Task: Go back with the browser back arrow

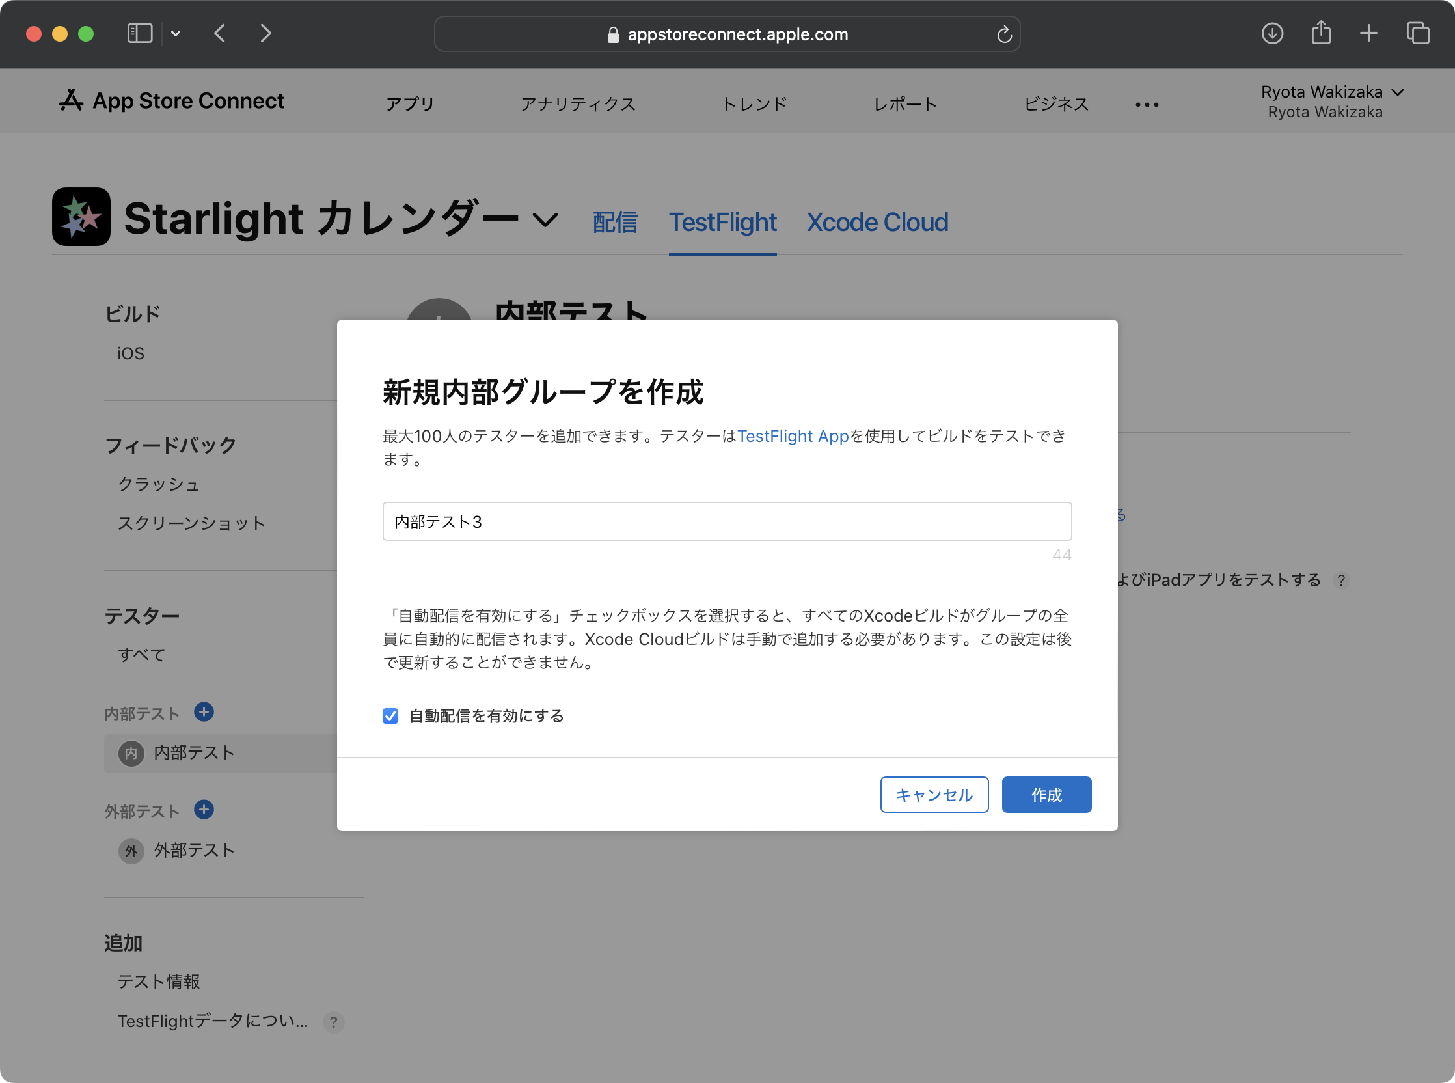Action: point(220,33)
